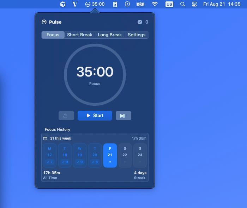This screenshot has height=208, width=247.
Task: Click the 35:00 countdown in menu bar
Action: (x=98, y=4)
